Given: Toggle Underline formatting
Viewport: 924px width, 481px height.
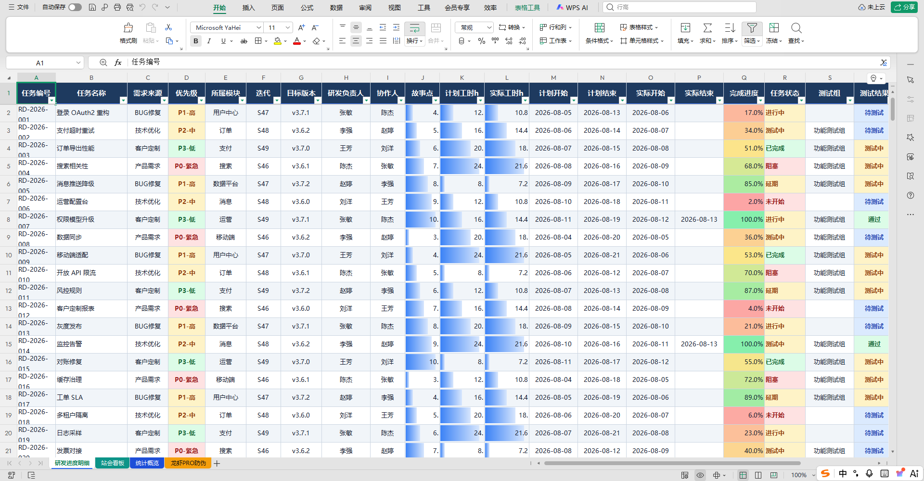Looking at the screenshot, I should coord(223,41).
